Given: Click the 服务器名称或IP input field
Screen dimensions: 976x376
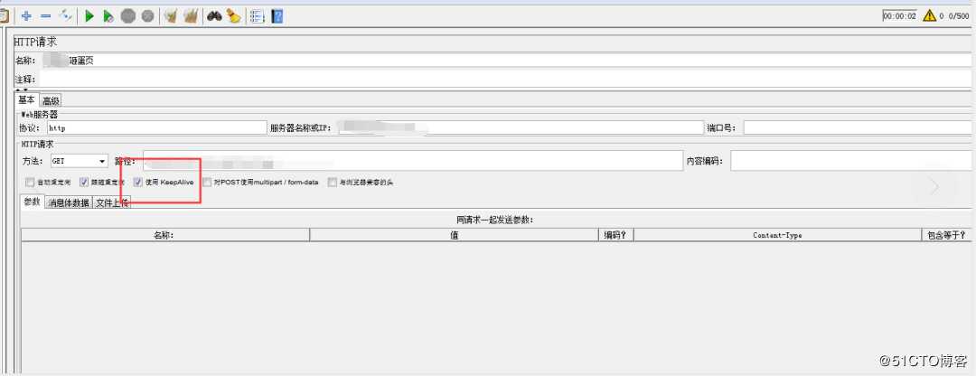Looking at the screenshot, I should [x=521, y=127].
